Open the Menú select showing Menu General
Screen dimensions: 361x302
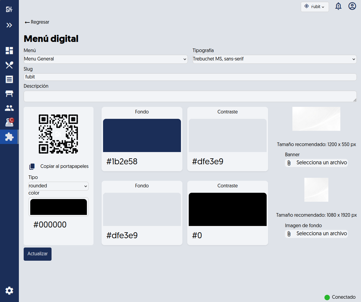106,59
